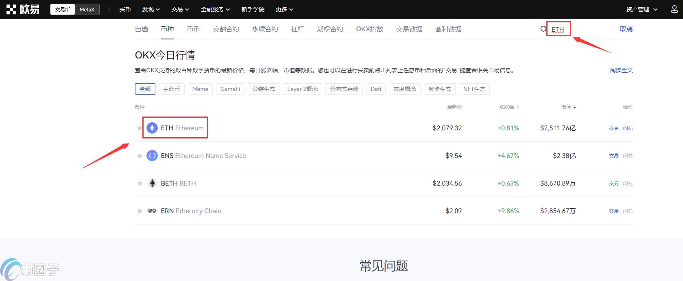Image resolution: width=683 pixels, height=281 pixels.
Task: Favorite ETH Ethereum with its star
Action: [x=140, y=128]
